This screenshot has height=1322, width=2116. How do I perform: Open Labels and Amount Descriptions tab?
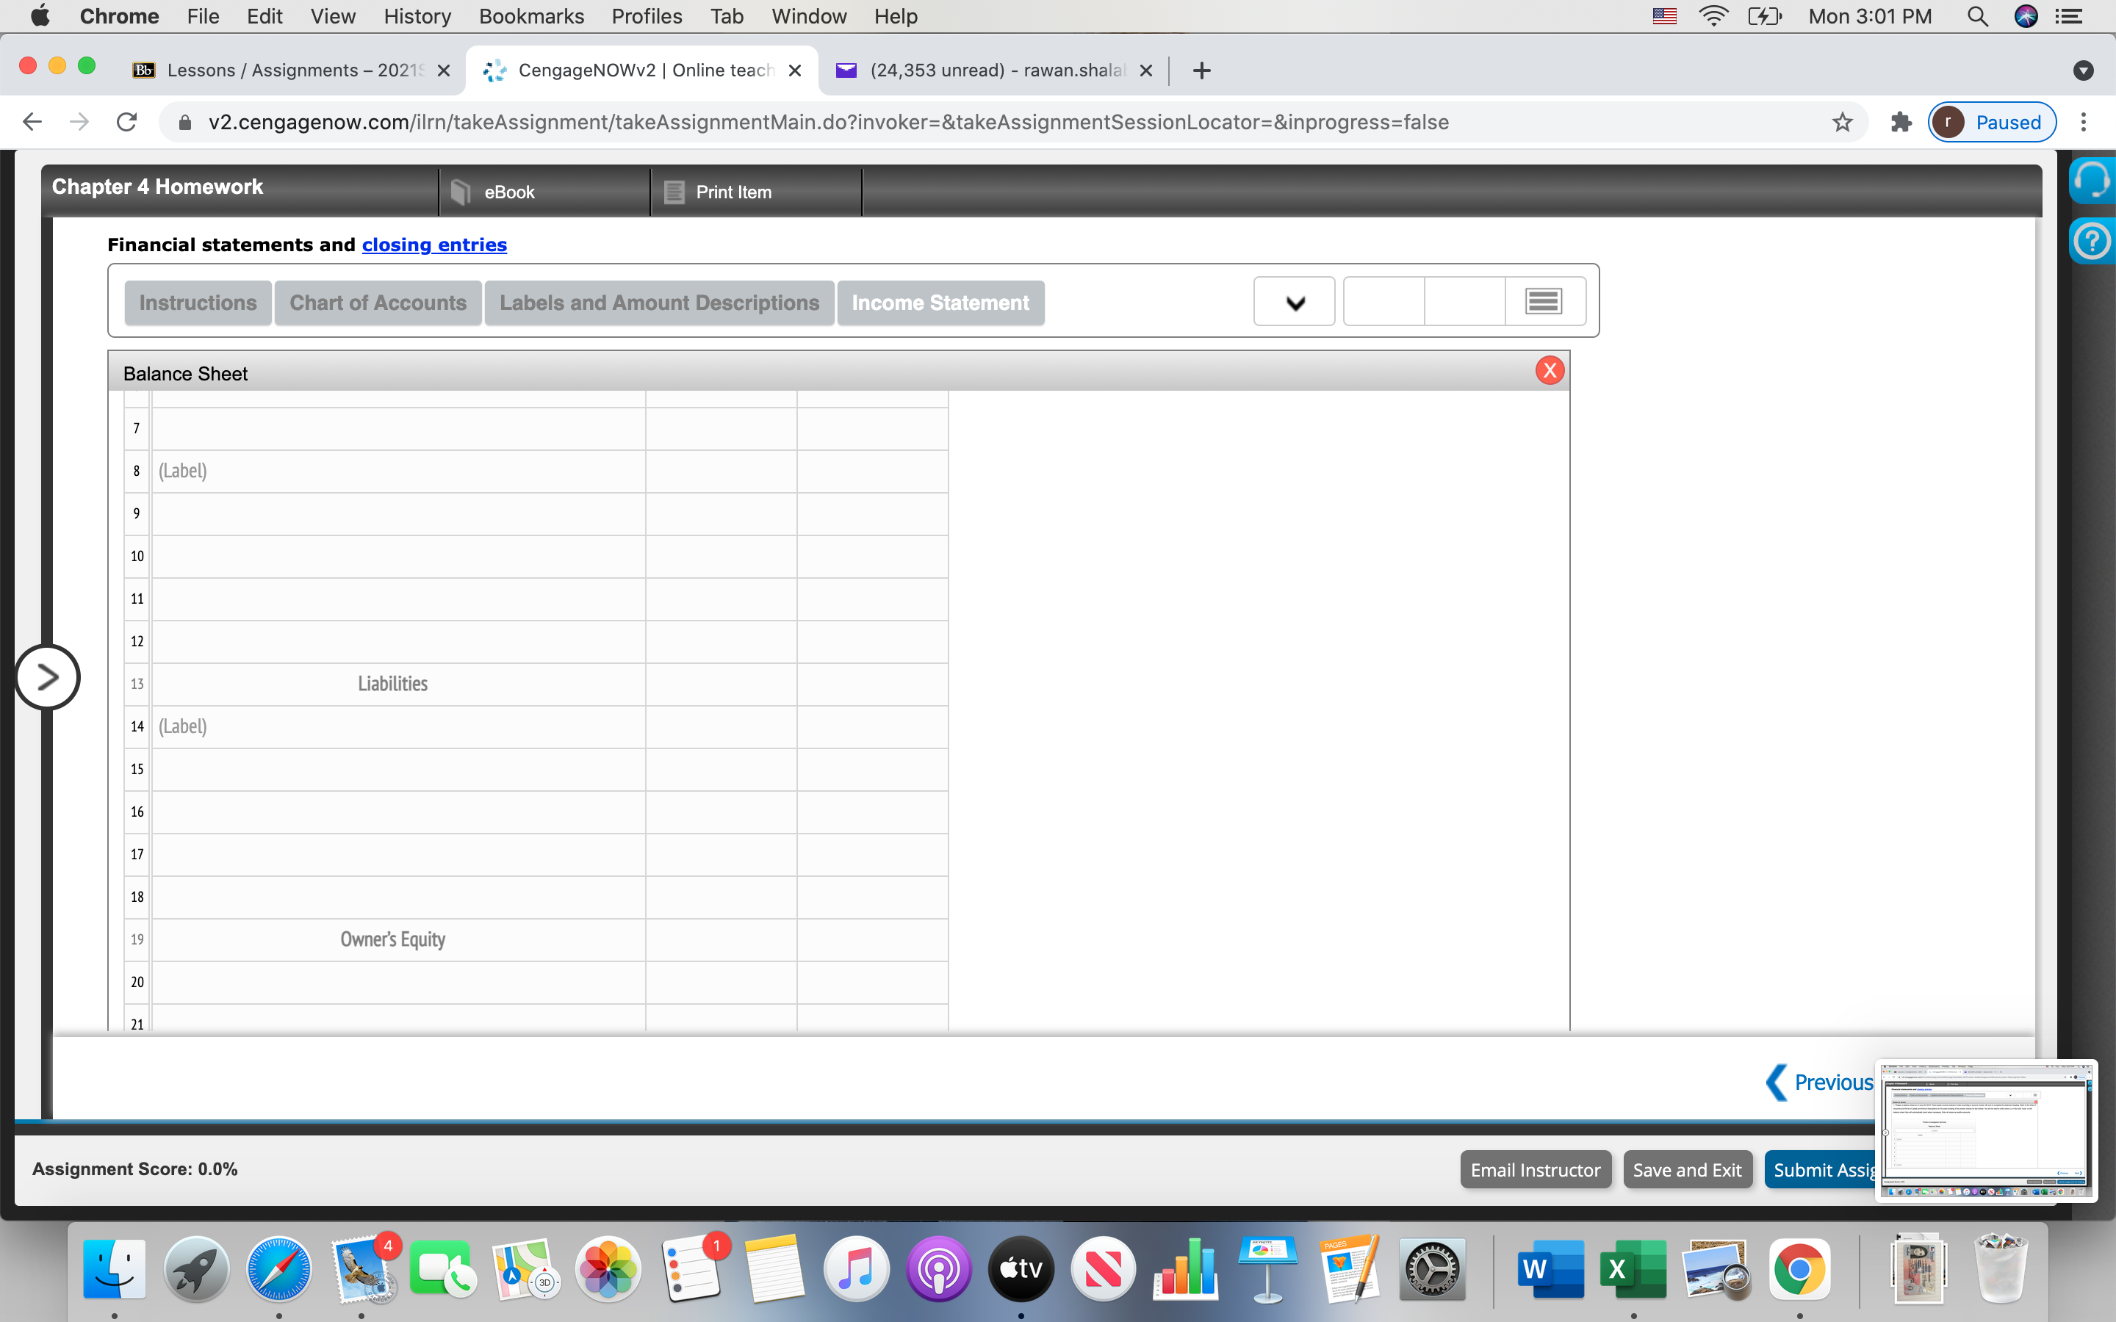pyautogui.click(x=659, y=303)
